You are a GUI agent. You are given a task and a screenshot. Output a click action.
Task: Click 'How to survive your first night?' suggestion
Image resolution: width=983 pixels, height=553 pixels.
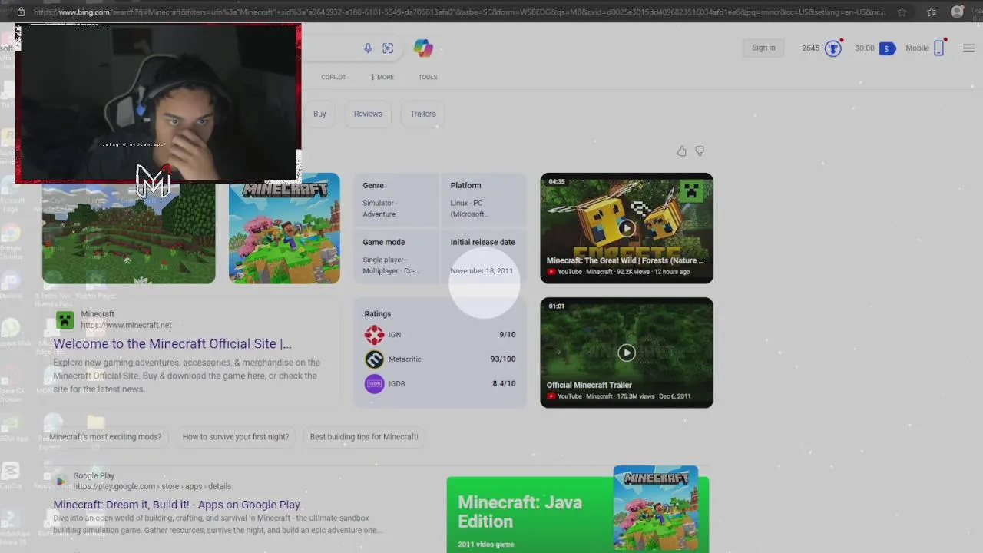point(236,437)
